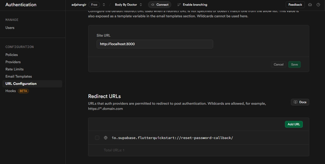Open the Policies configuration page
This screenshot has width=325, height=164.
click(x=12, y=55)
